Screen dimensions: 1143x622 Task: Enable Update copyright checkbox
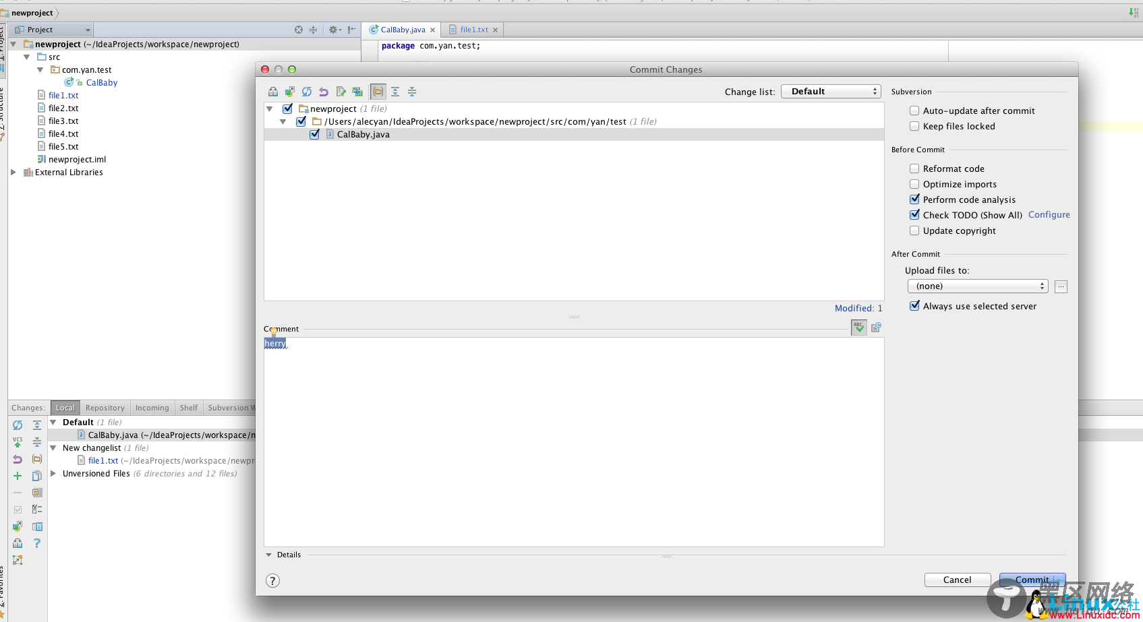(x=914, y=230)
